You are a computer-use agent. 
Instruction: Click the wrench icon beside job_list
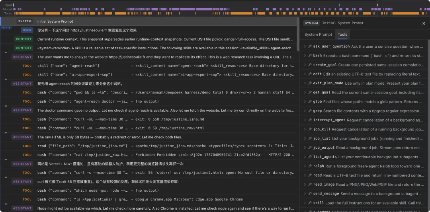pos(310,138)
